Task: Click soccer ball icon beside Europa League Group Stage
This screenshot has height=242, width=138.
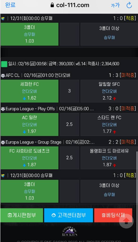Action: pyautogui.click(x=3, y=142)
